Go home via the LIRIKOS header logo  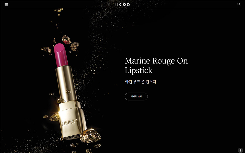pyautogui.click(x=122, y=5)
